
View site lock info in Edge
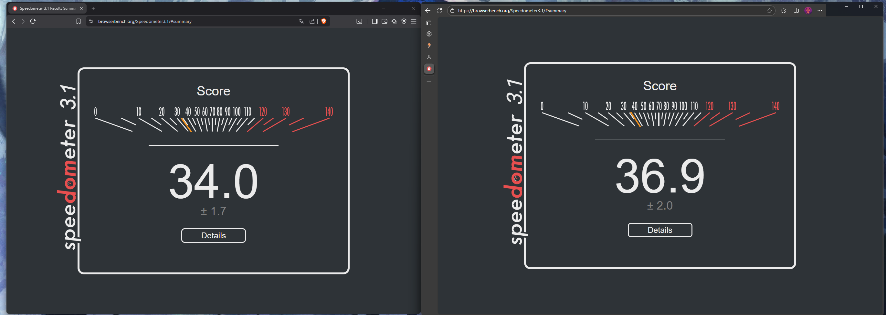point(453,11)
